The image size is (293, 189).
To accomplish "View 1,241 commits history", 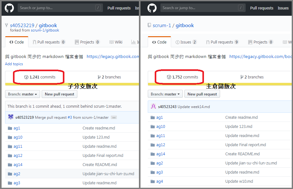I will [40, 77].
